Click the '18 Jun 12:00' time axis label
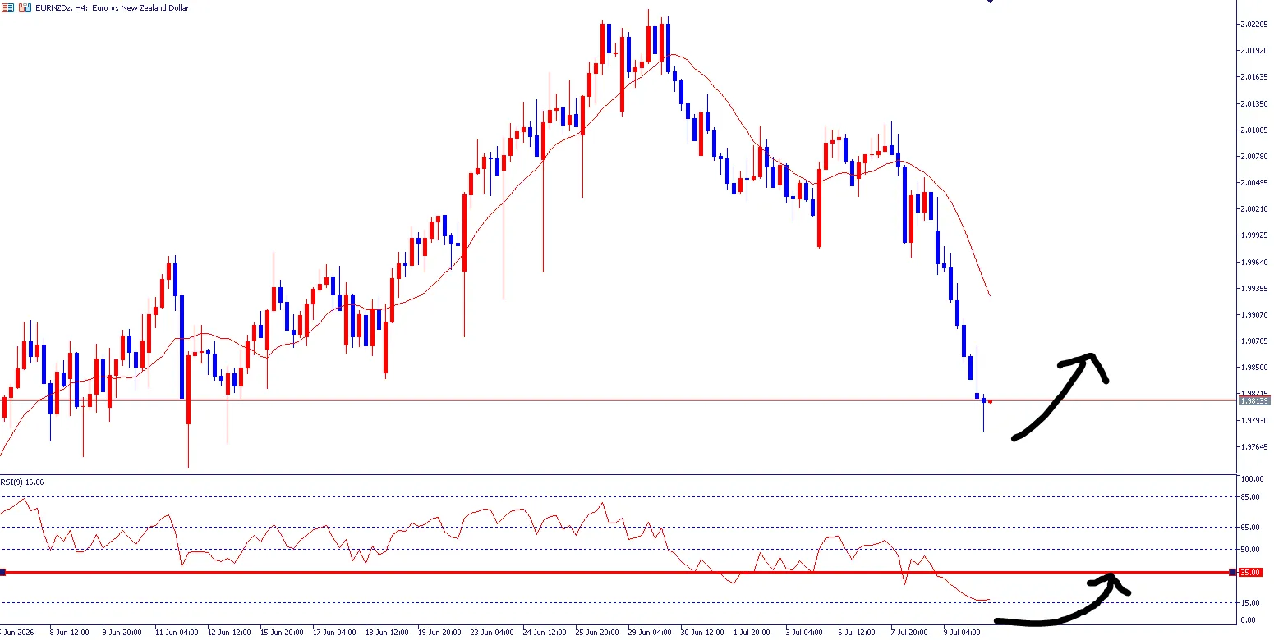The height and width of the screenshot is (640, 1274). coord(387,633)
